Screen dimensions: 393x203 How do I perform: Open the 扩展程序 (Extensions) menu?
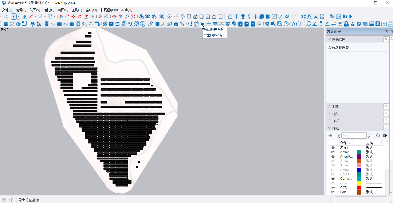109,10
